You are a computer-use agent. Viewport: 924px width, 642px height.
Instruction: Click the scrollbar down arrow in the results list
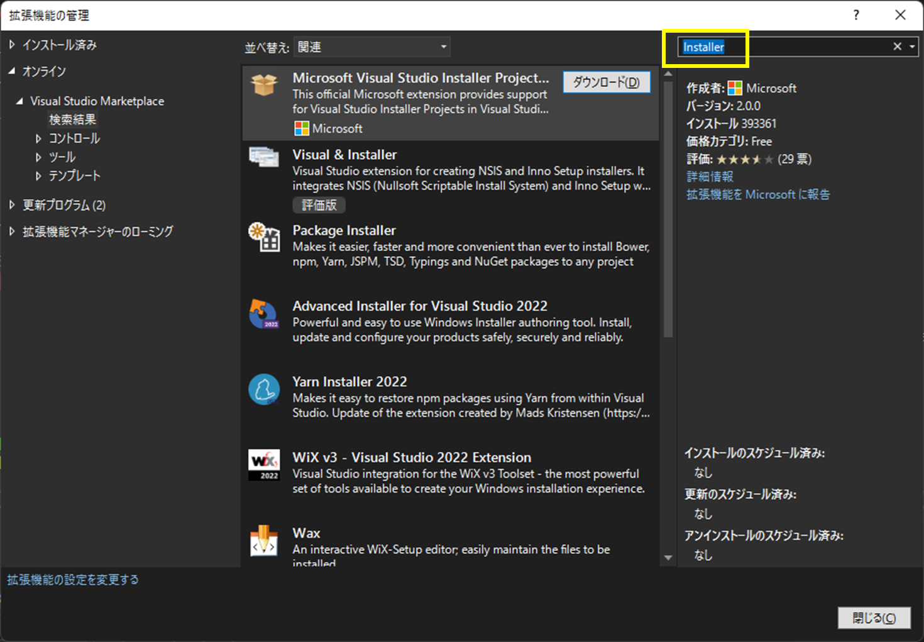point(668,556)
